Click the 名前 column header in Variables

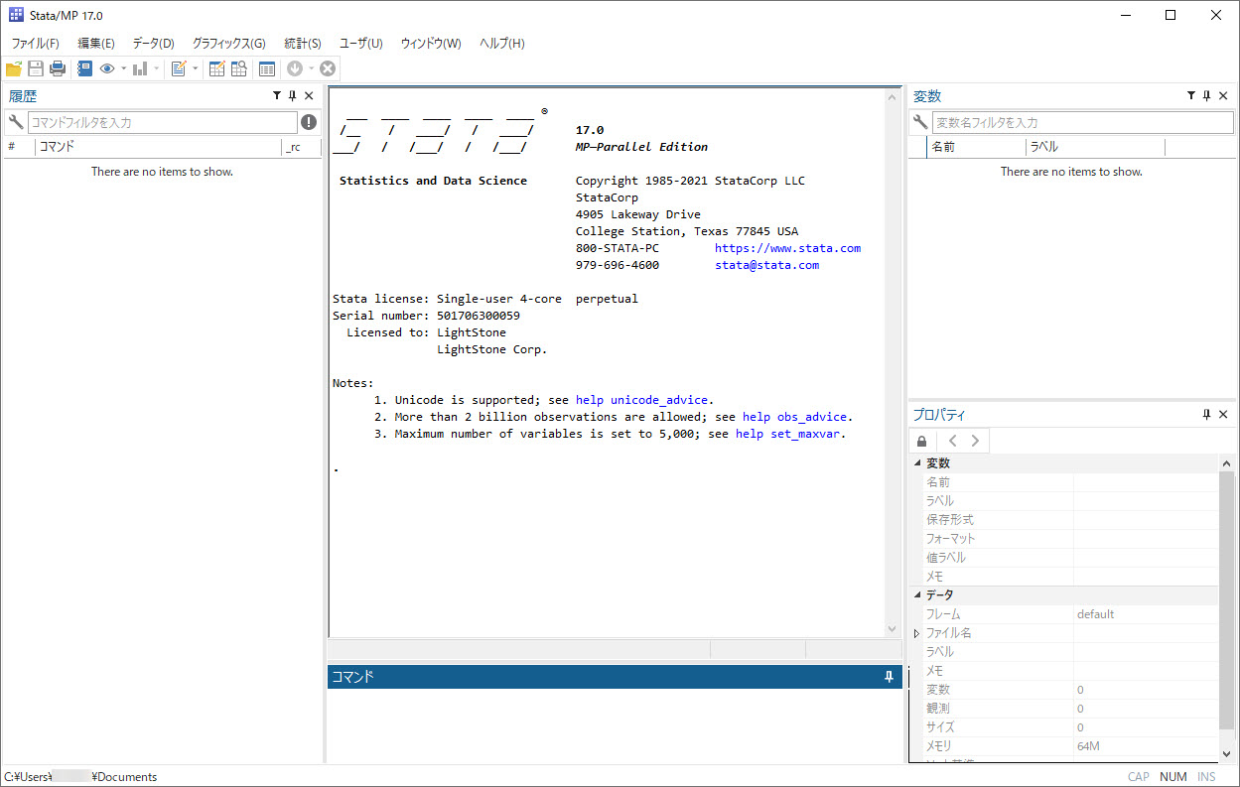(976, 146)
